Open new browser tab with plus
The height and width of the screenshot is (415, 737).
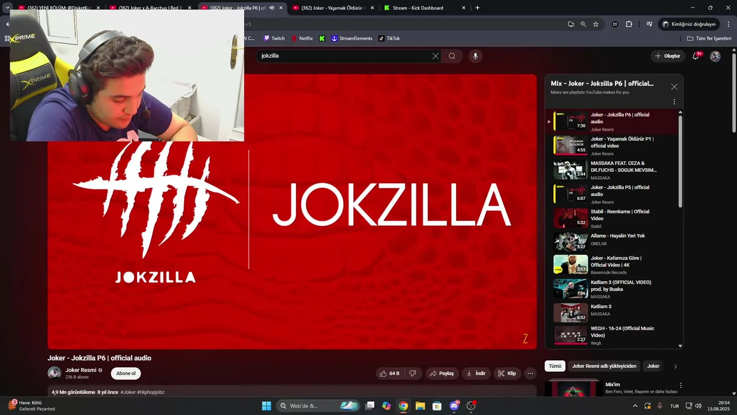click(477, 8)
